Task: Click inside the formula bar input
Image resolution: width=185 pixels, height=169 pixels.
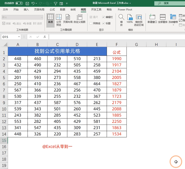Action: click(117, 37)
